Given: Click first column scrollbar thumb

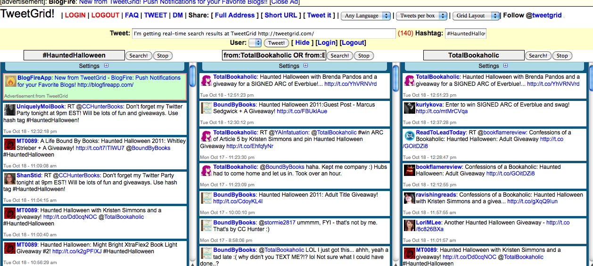Looking at the screenshot, I should (192, 76).
